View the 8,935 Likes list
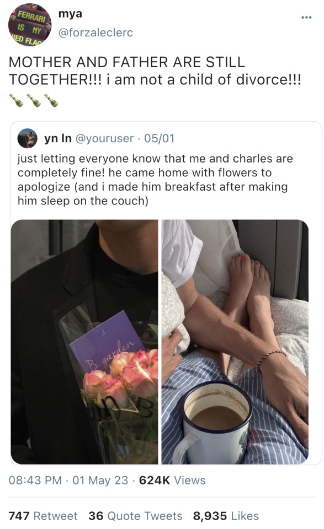Image resolution: width=324 pixels, height=529 pixels. tap(226, 516)
